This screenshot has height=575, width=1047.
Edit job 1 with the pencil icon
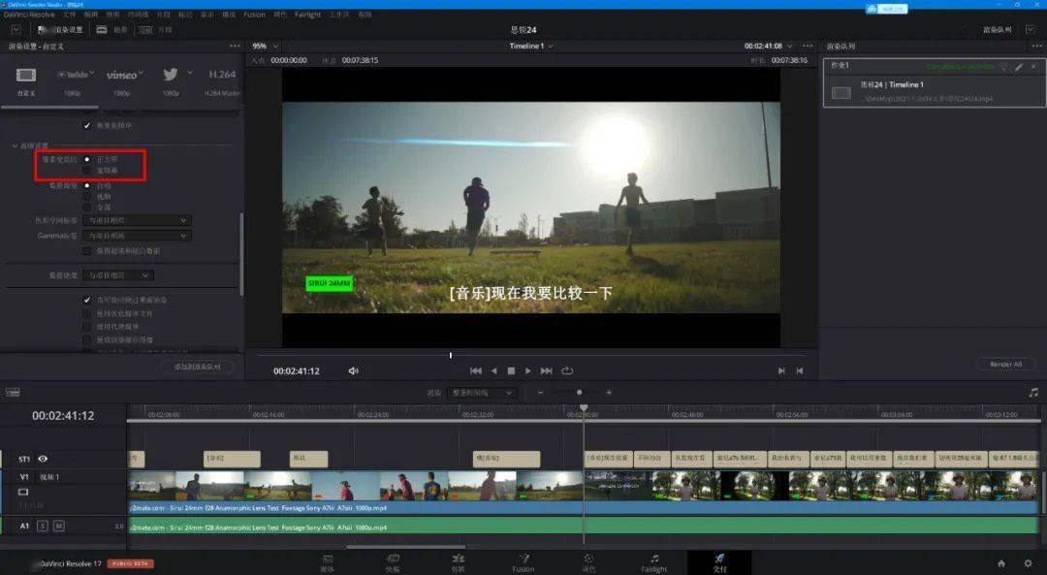[1019, 66]
